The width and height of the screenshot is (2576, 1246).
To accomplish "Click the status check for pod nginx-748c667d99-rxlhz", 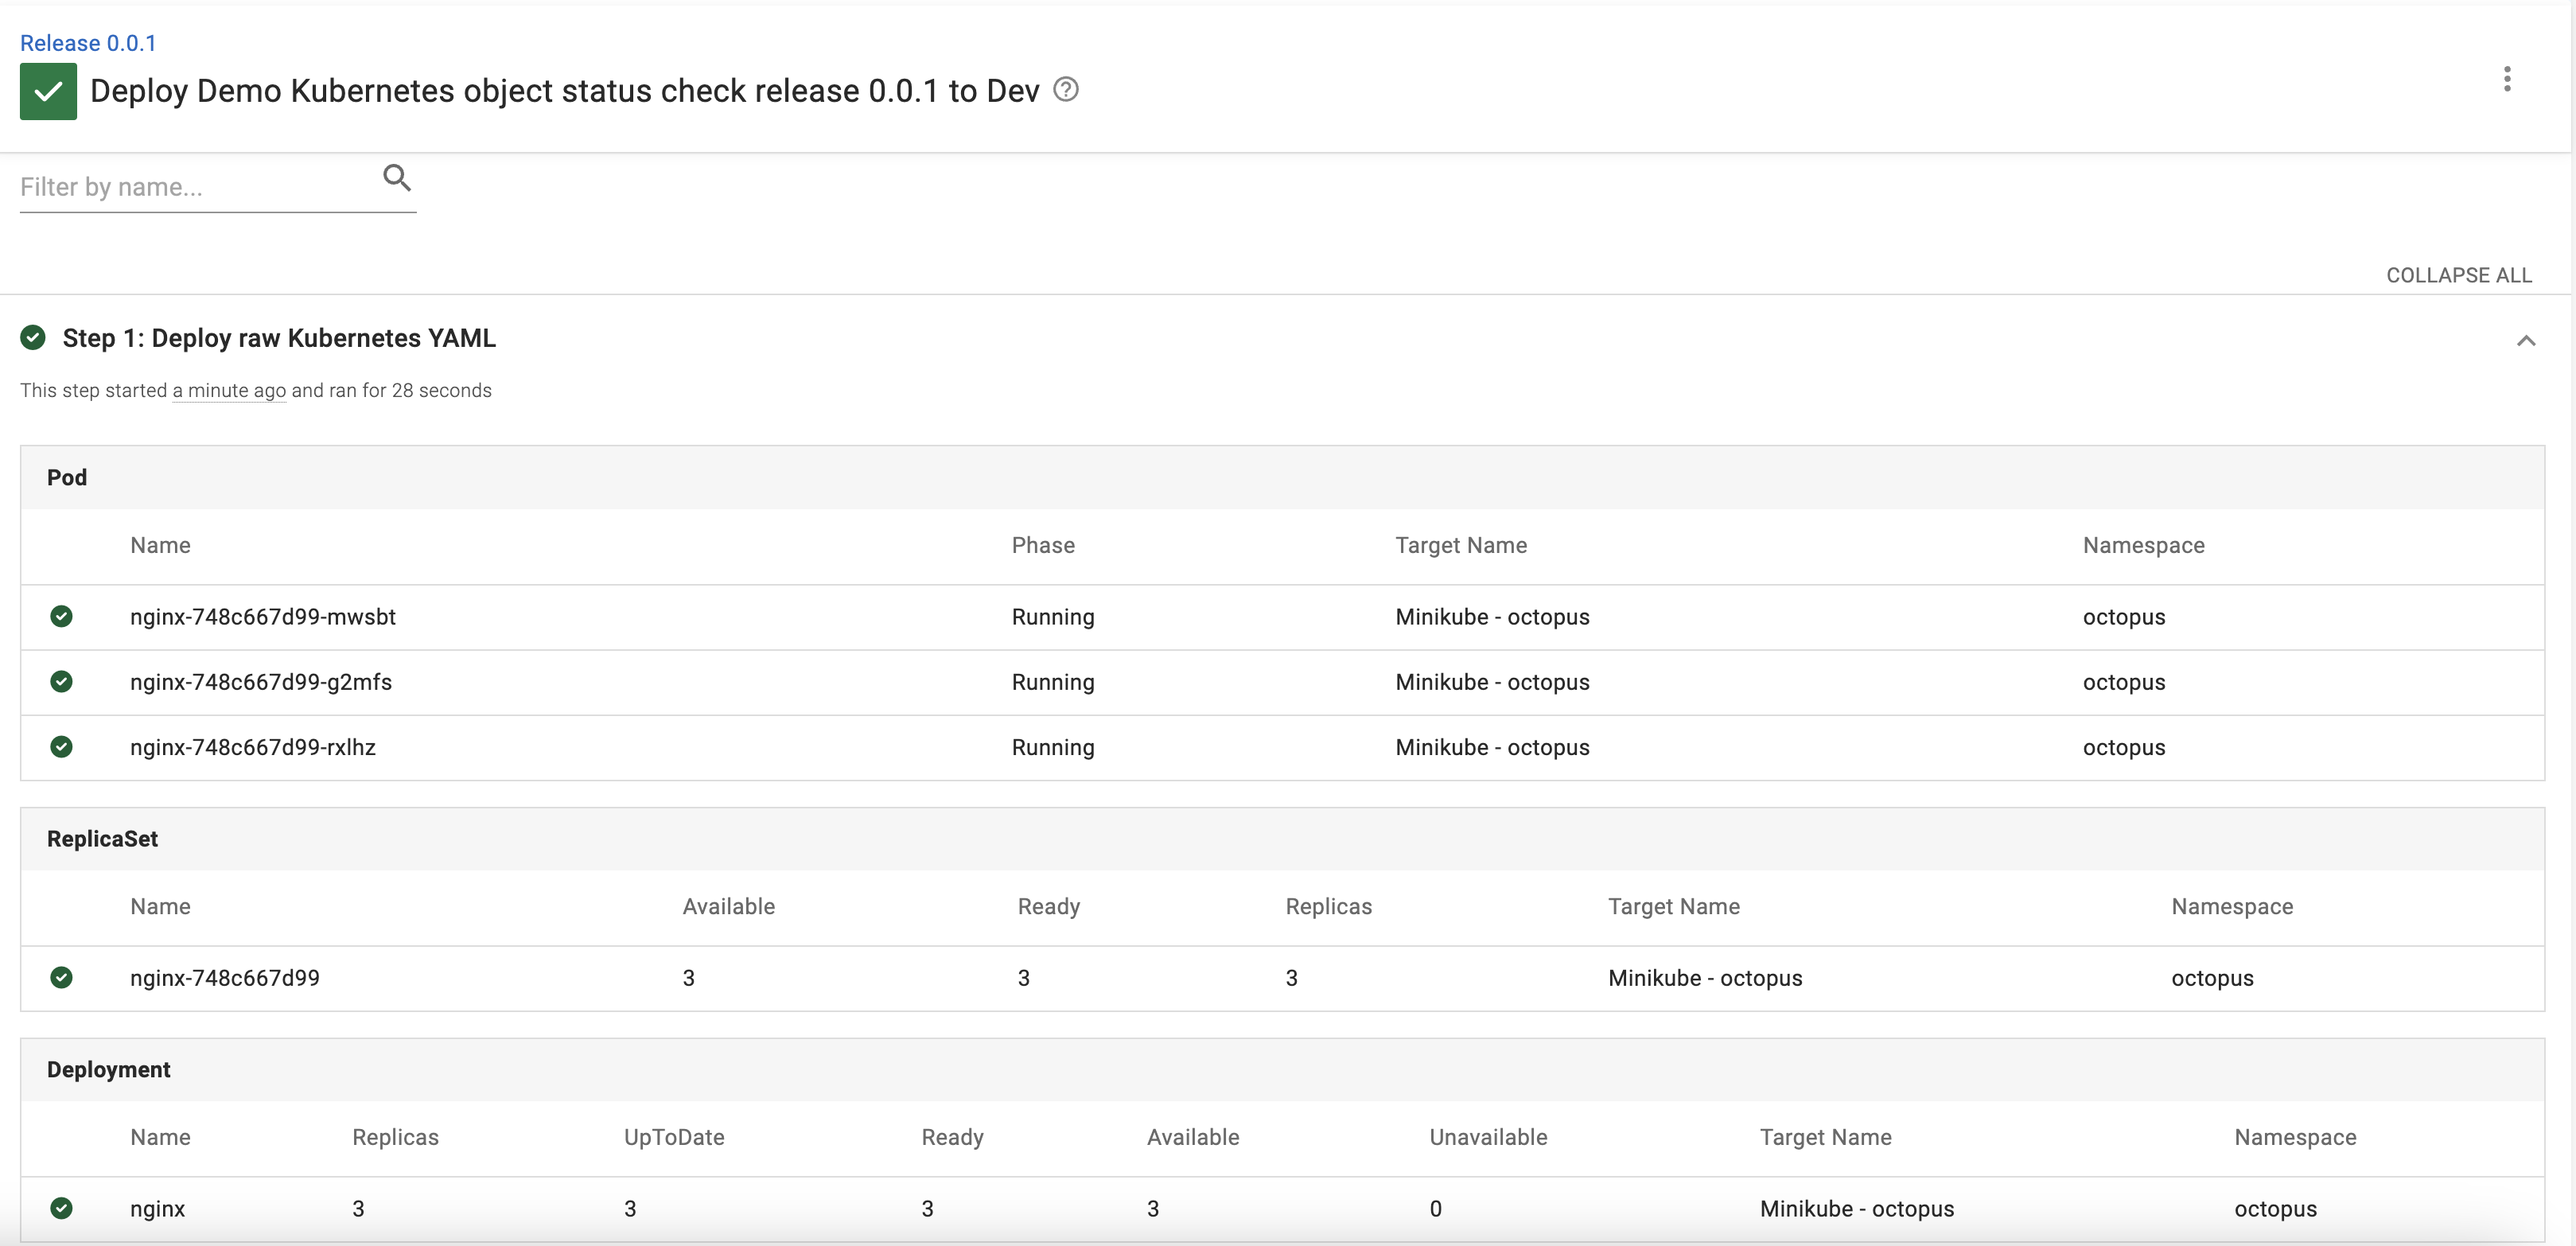I will (x=62, y=747).
